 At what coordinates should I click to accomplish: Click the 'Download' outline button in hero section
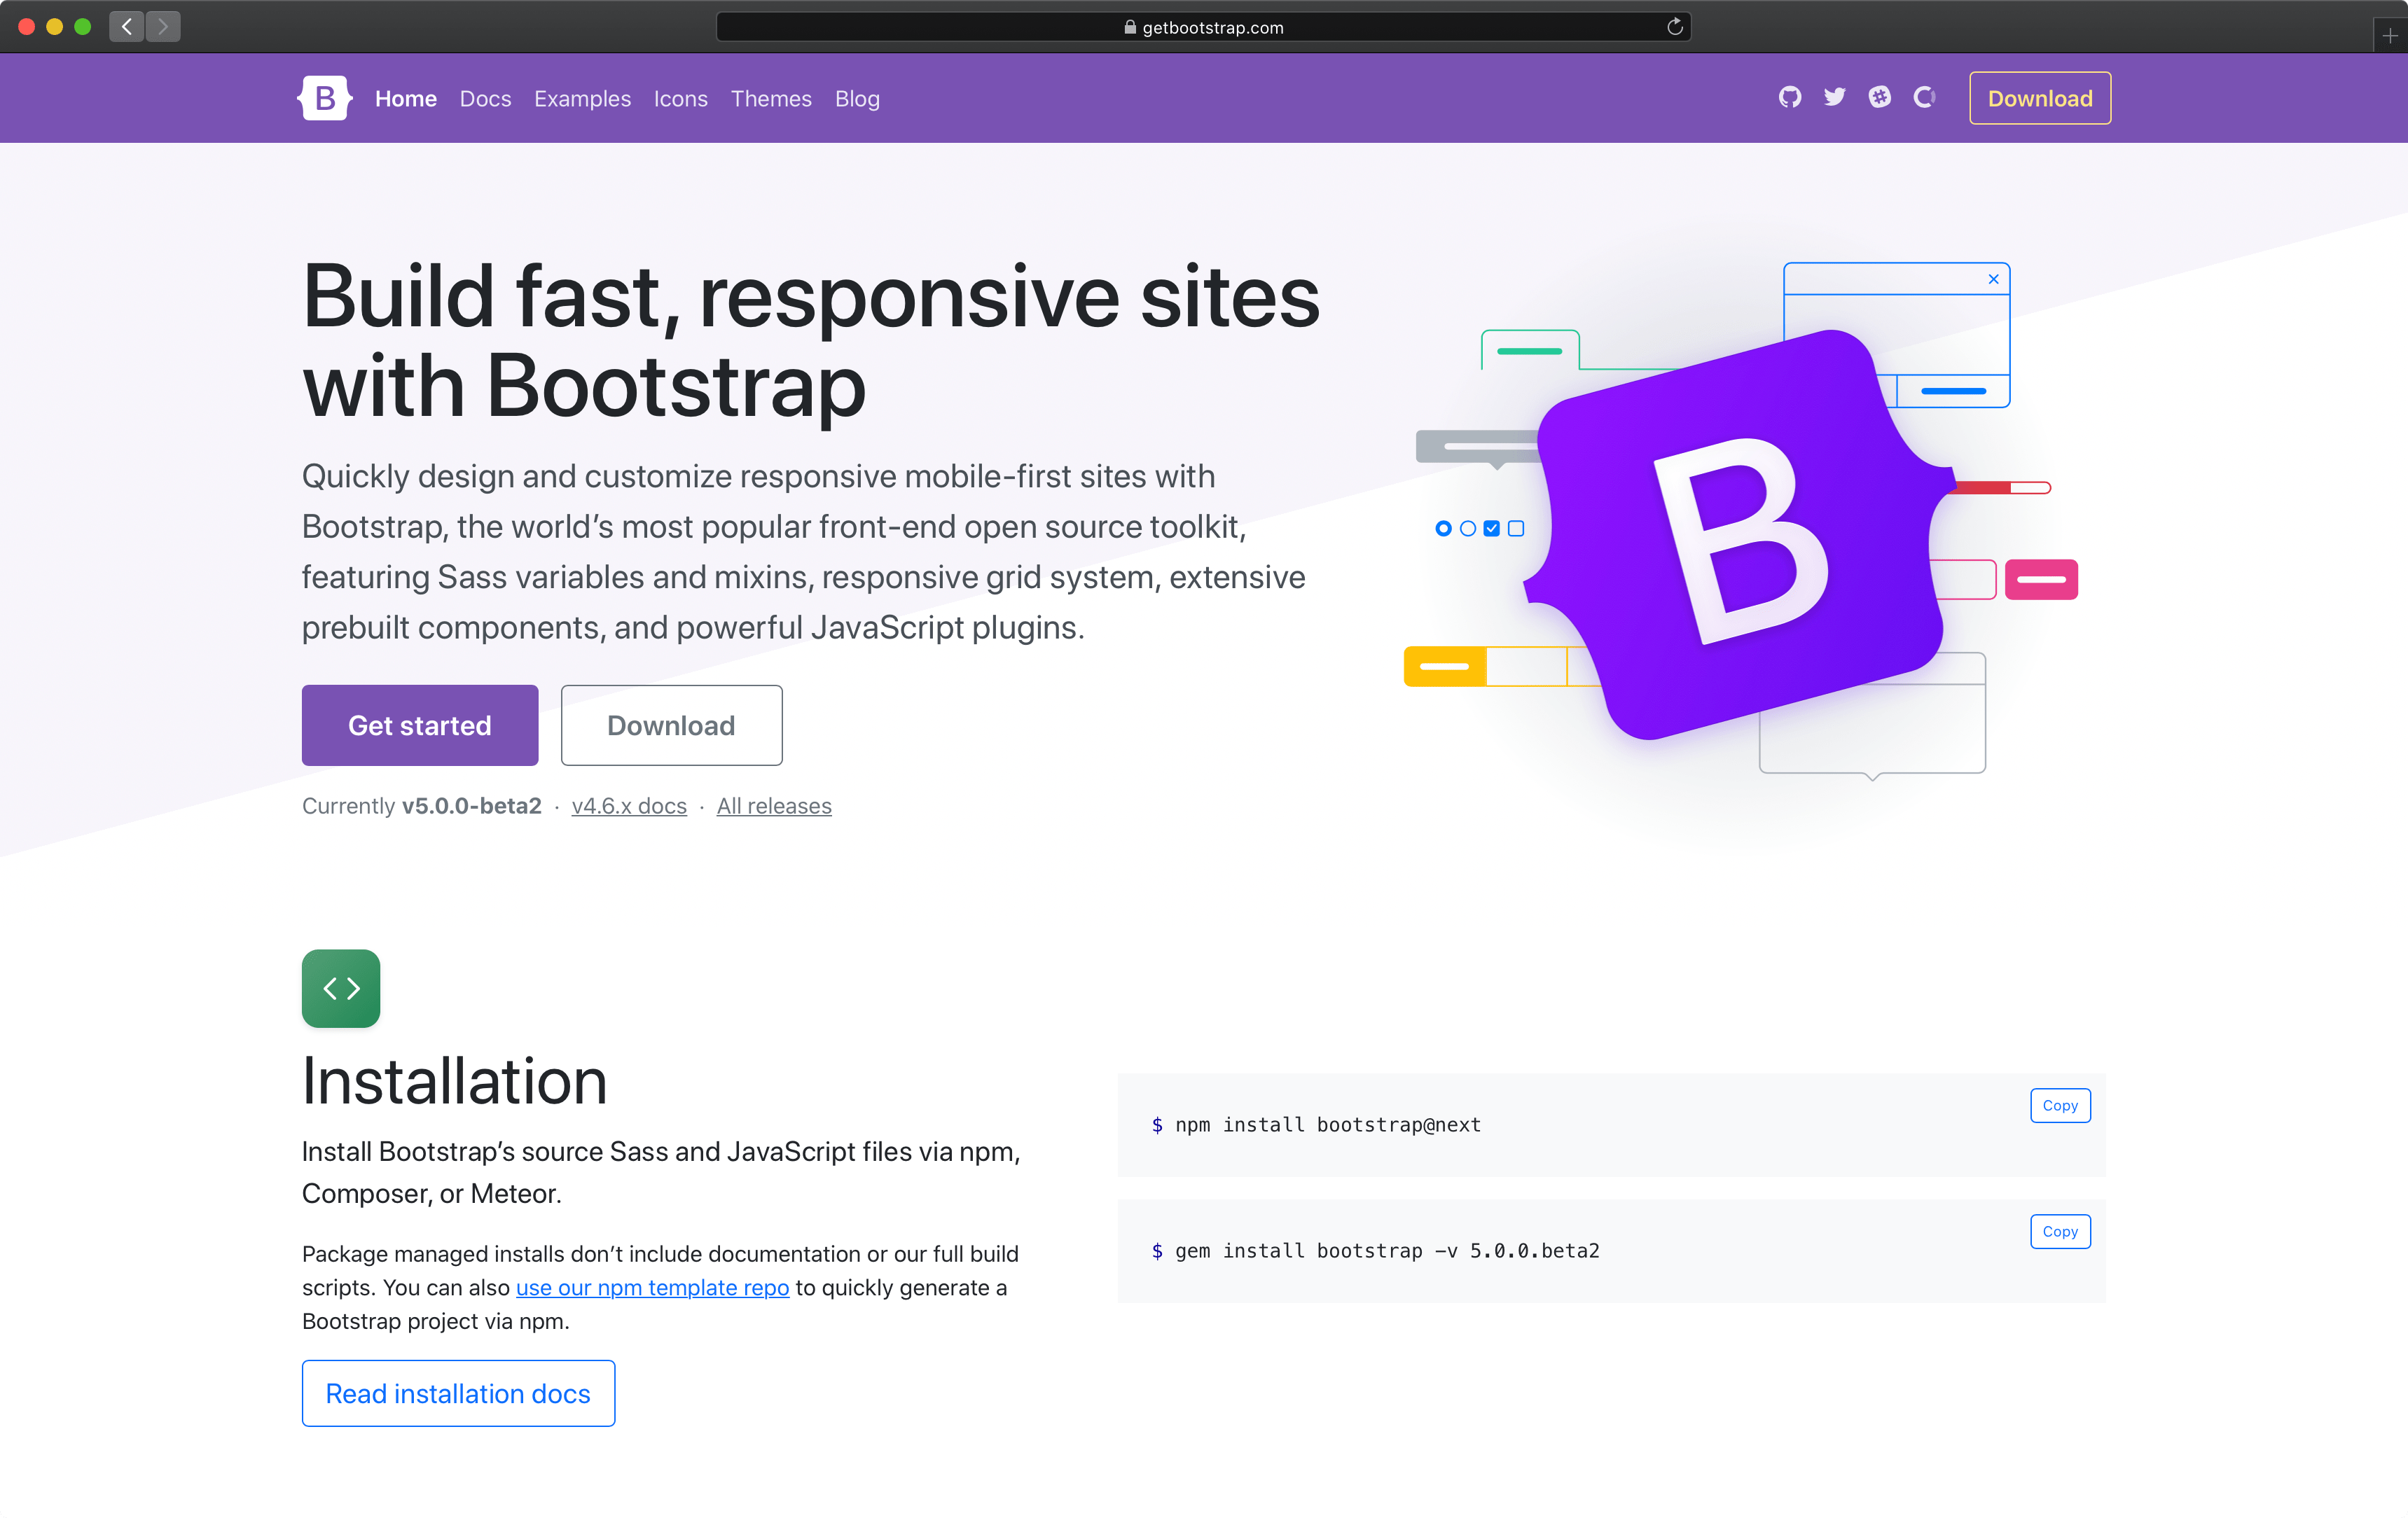[x=672, y=724]
